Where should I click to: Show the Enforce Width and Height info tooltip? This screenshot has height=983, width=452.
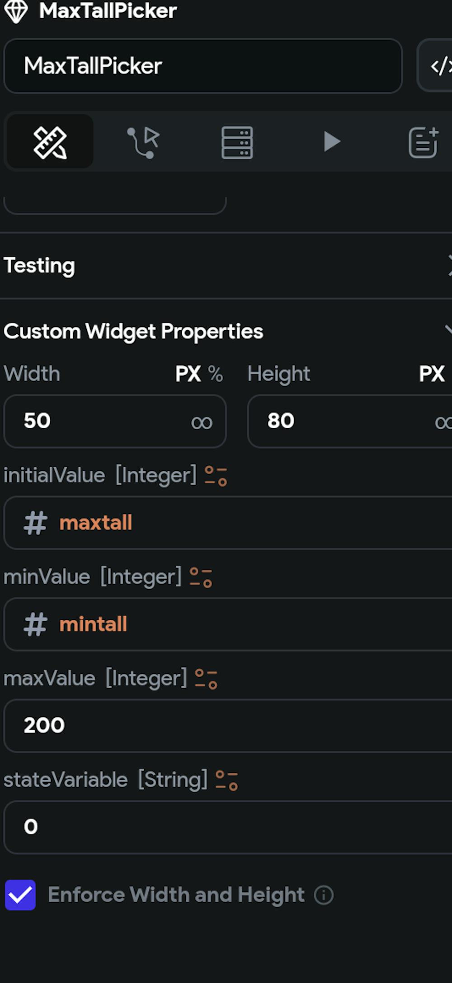click(x=324, y=895)
